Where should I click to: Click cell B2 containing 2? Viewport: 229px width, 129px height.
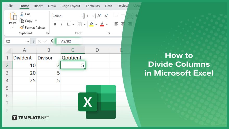(x=49, y=65)
